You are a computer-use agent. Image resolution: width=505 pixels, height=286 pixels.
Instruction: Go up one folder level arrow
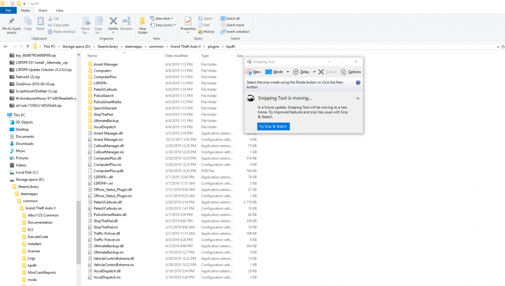pos(28,46)
